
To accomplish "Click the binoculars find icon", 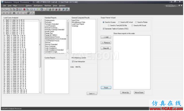I will 14,13.
